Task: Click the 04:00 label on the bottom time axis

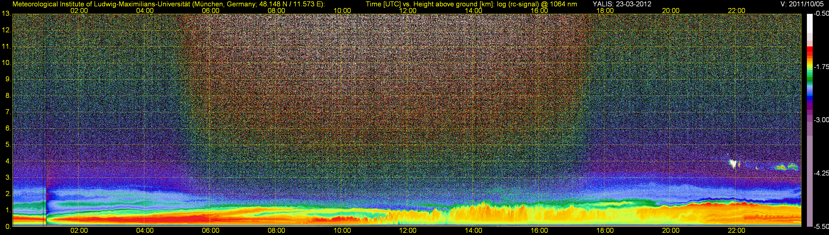Action: [145, 231]
